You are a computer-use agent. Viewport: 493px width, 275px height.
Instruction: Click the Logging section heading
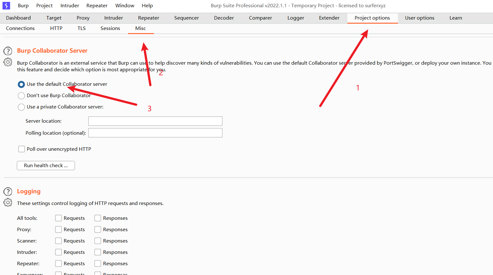29,191
